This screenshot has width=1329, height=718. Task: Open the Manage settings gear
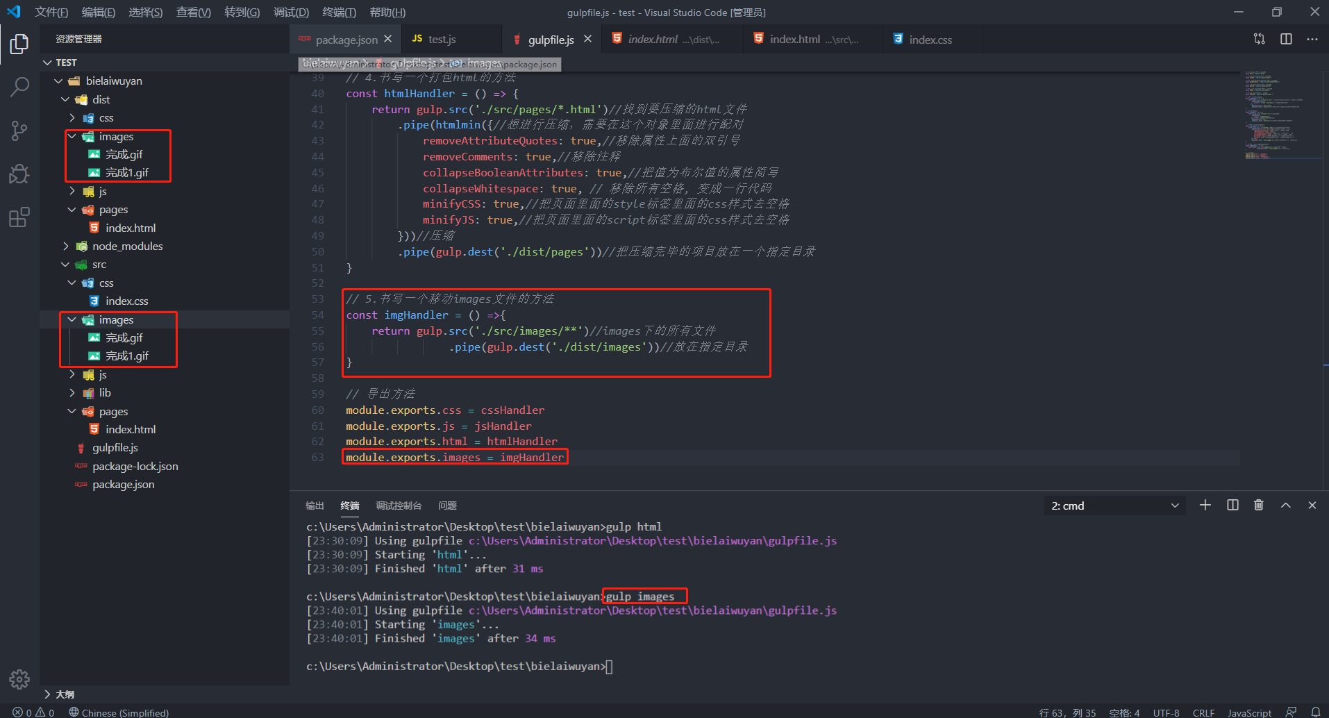pyautogui.click(x=19, y=678)
